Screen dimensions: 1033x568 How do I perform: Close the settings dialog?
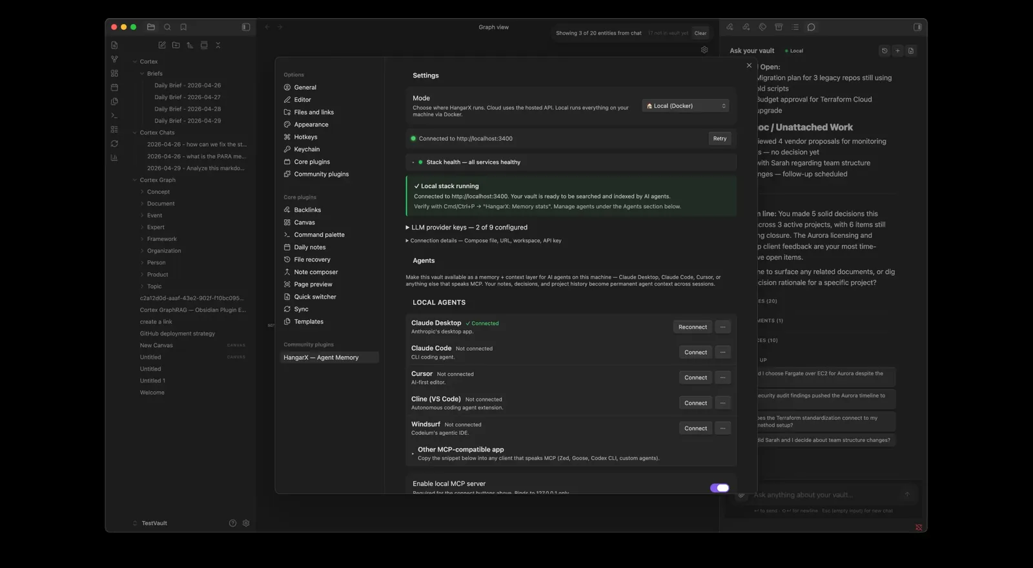[749, 65]
